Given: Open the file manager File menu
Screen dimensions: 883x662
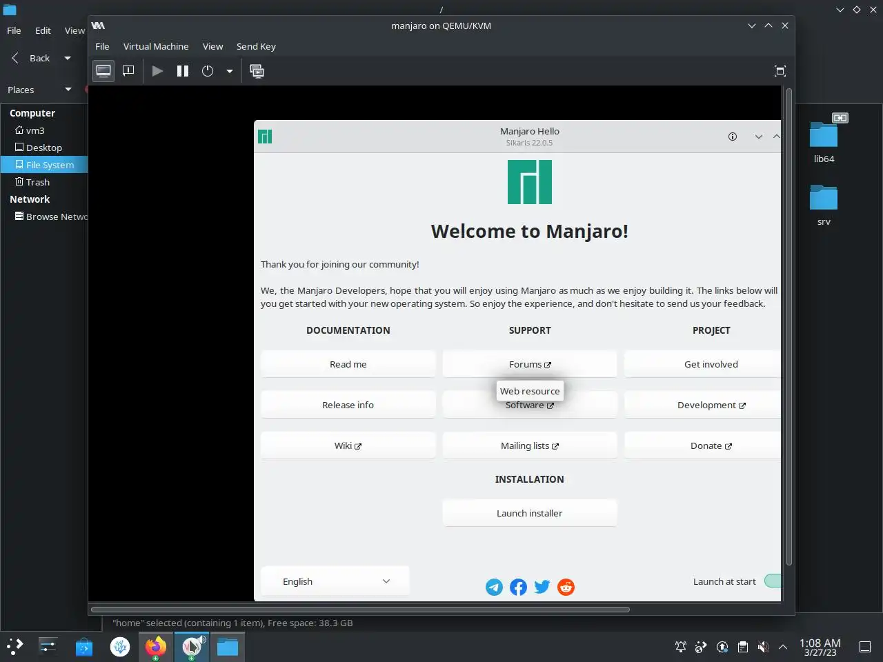Looking at the screenshot, I should 14,30.
